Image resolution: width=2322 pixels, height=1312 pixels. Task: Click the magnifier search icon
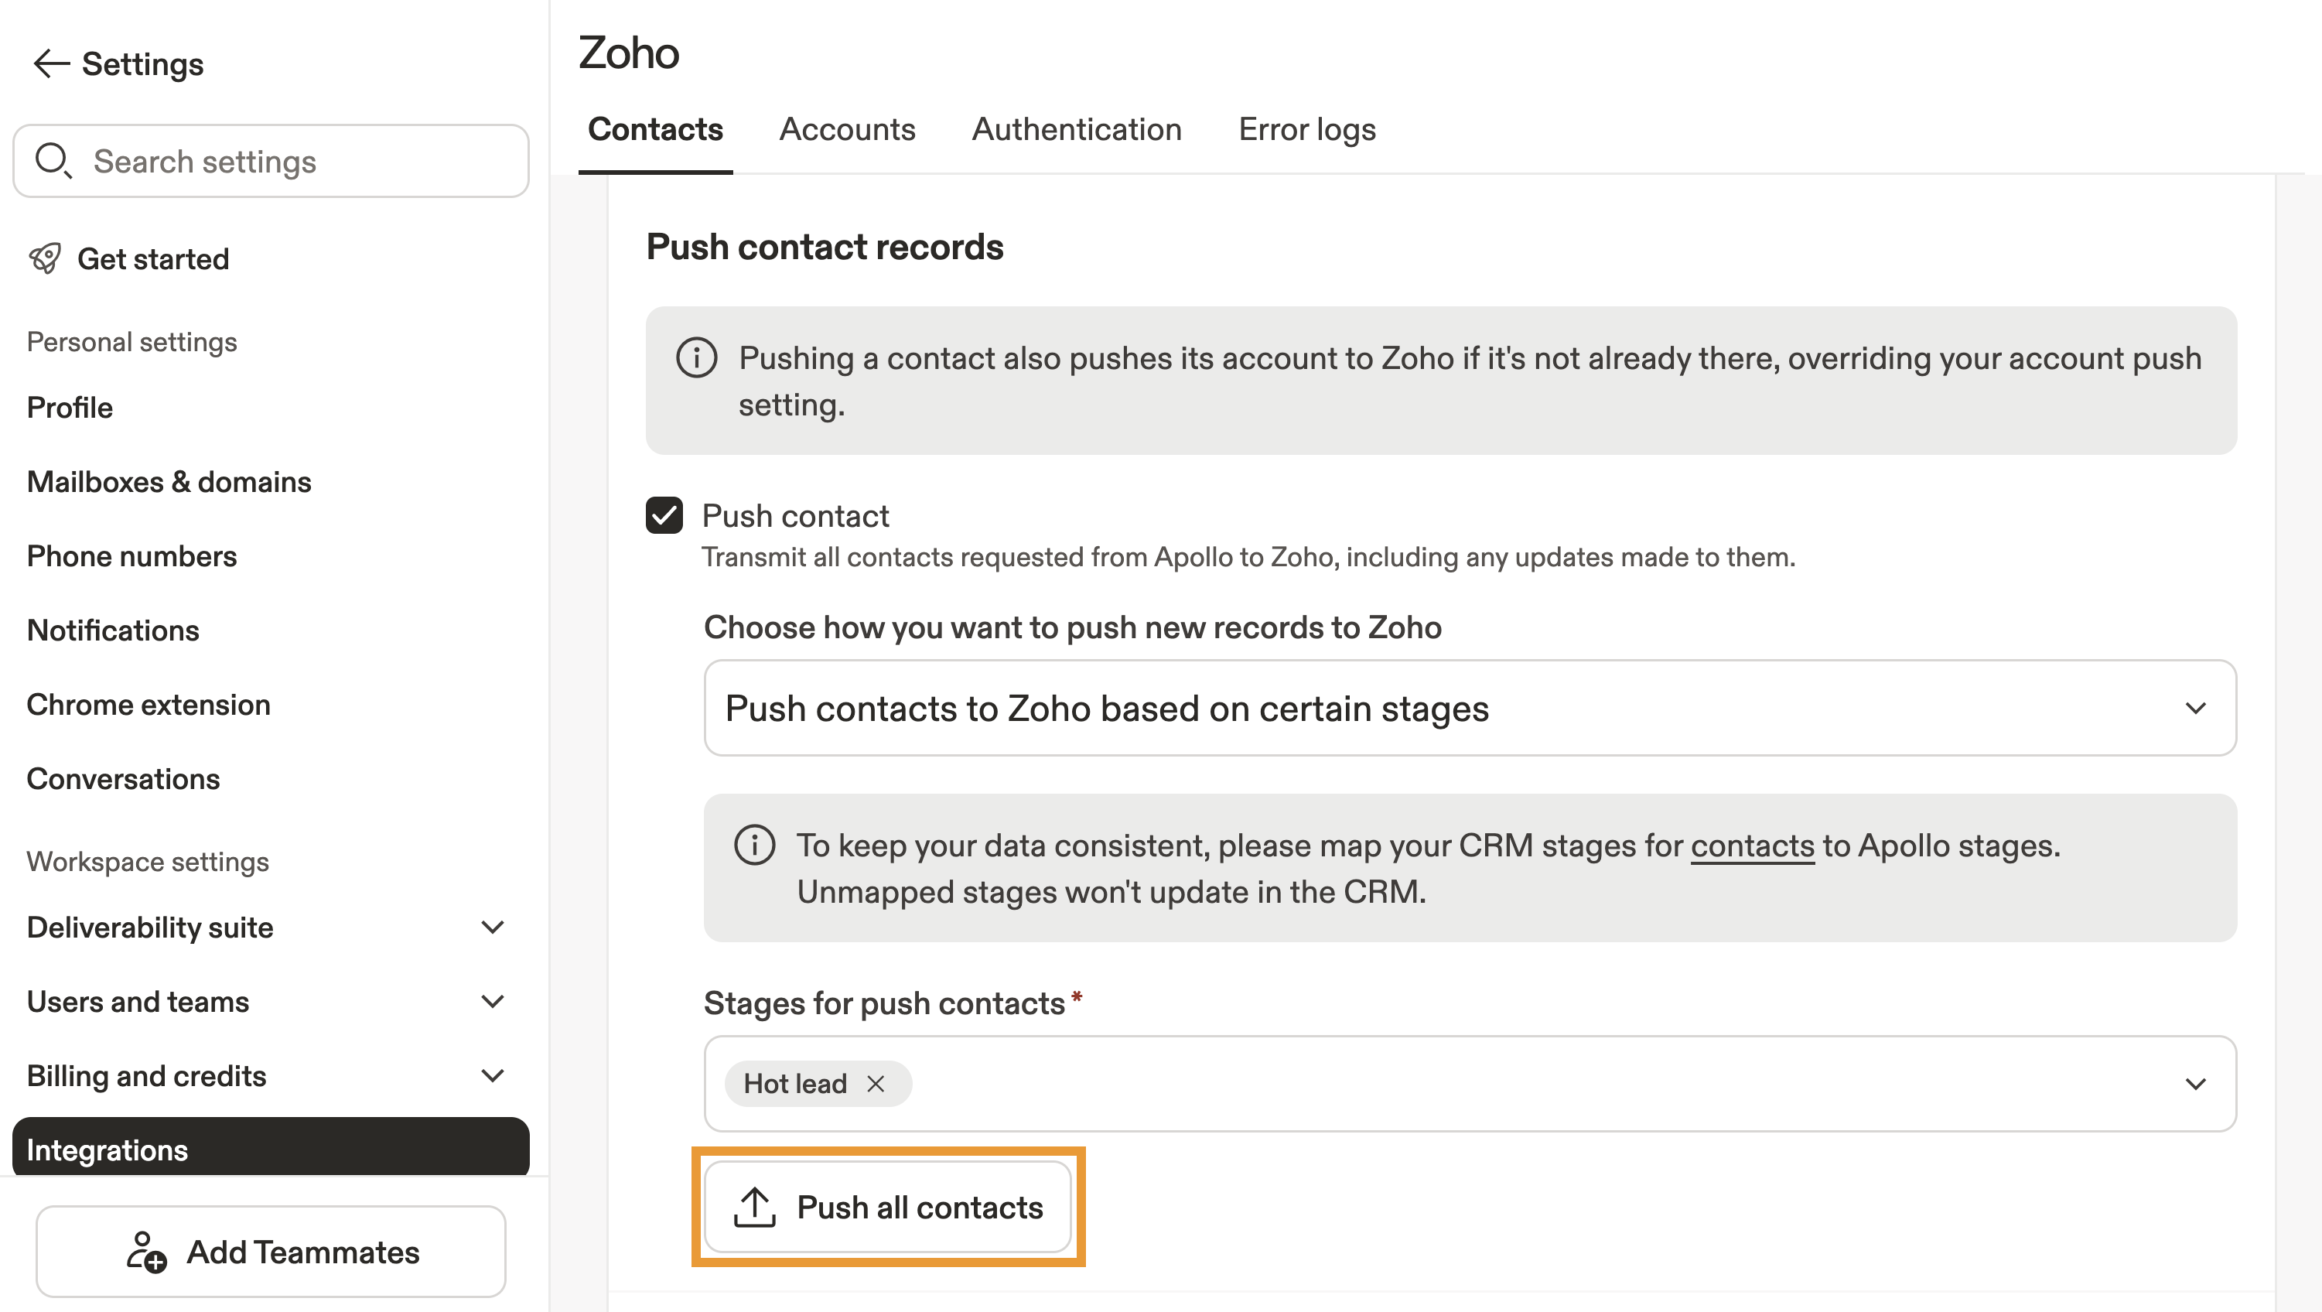pos(53,160)
